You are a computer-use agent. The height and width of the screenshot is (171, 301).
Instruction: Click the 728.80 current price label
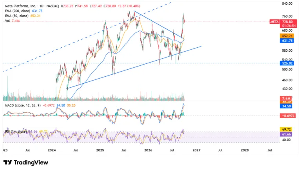287,22
